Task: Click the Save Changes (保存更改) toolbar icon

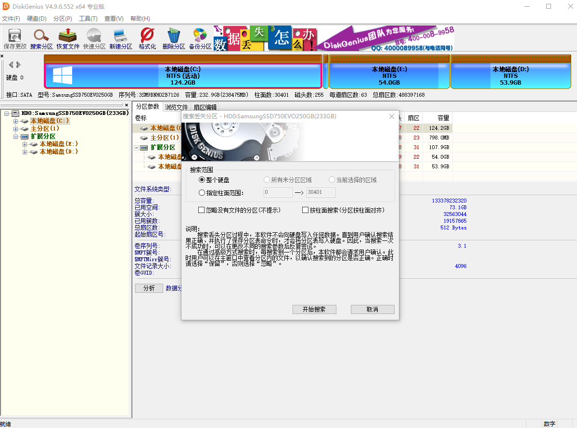Action: 15,38
